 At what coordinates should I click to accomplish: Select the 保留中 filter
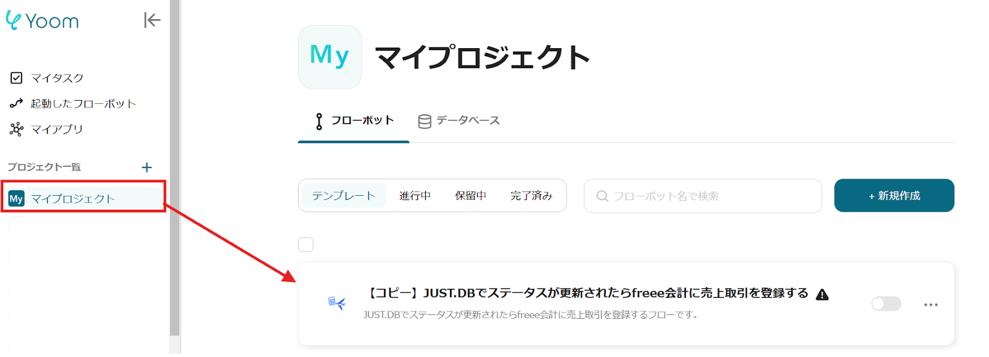tap(470, 196)
